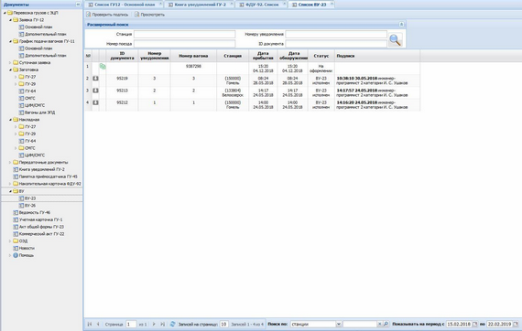Open Акт общей формы ГУ-23
The height and width of the screenshot is (331, 522).
click(x=41, y=227)
